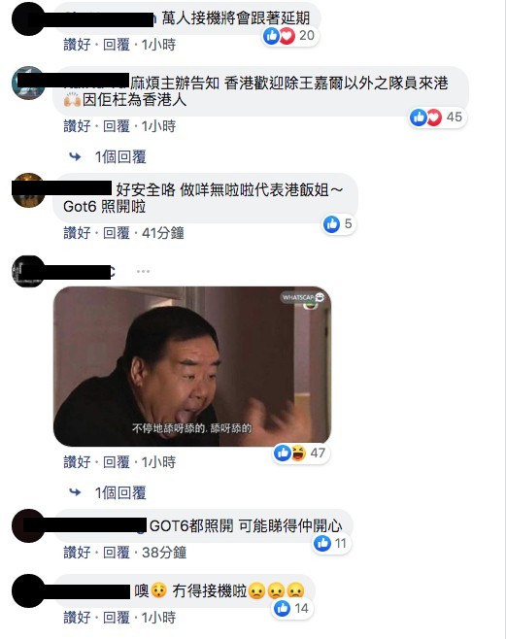506x639 pixels.
Task: Open the 38分鐘 timestamp link
Action: [164, 553]
